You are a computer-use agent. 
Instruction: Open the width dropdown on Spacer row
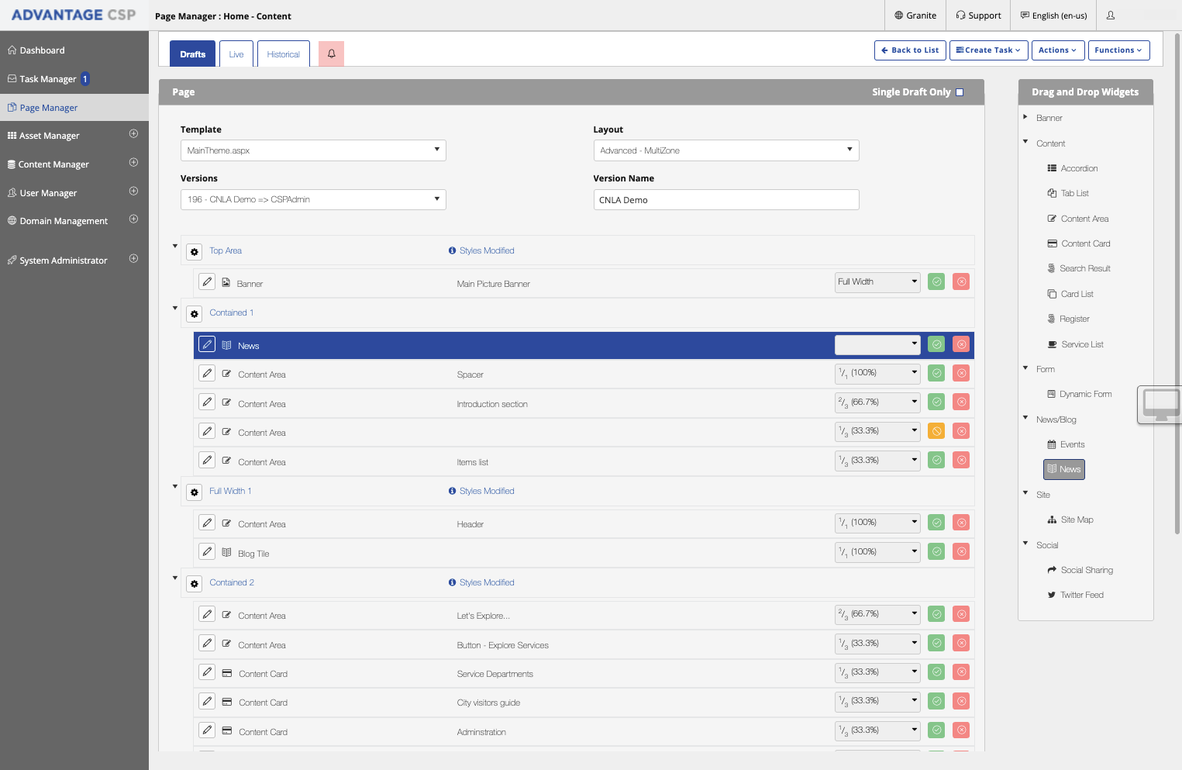coord(877,374)
